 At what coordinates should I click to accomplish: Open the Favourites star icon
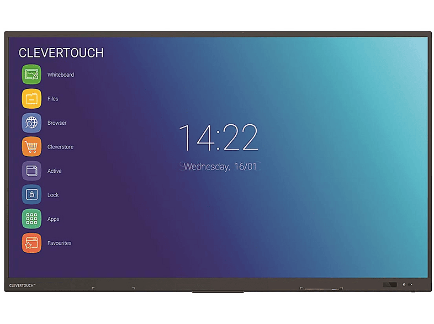pos(31,243)
